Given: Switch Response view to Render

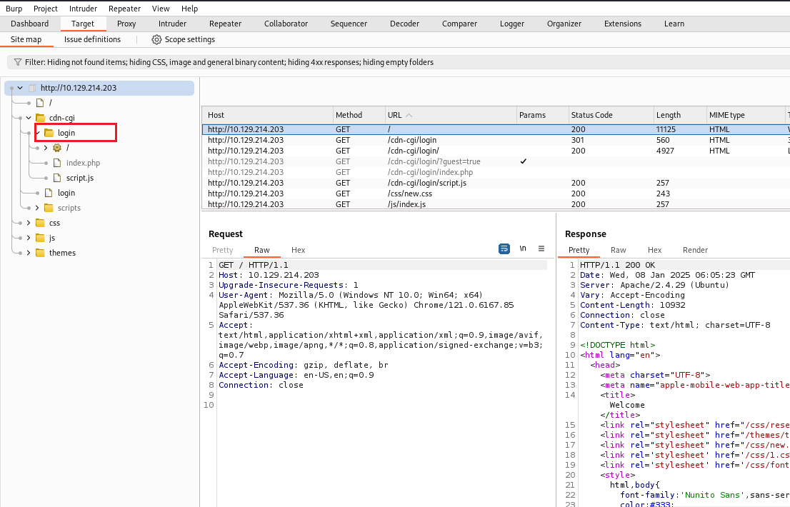Looking at the screenshot, I should (695, 250).
